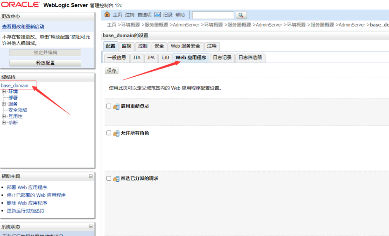Enable the 启用重新登录 checkbox
The height and width of the screenshot is (236, 389).
[109, 106]
